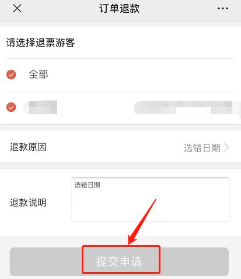Select the 全部 label text
The width and height of the screenshot is (241, 279).
[39, 75]
